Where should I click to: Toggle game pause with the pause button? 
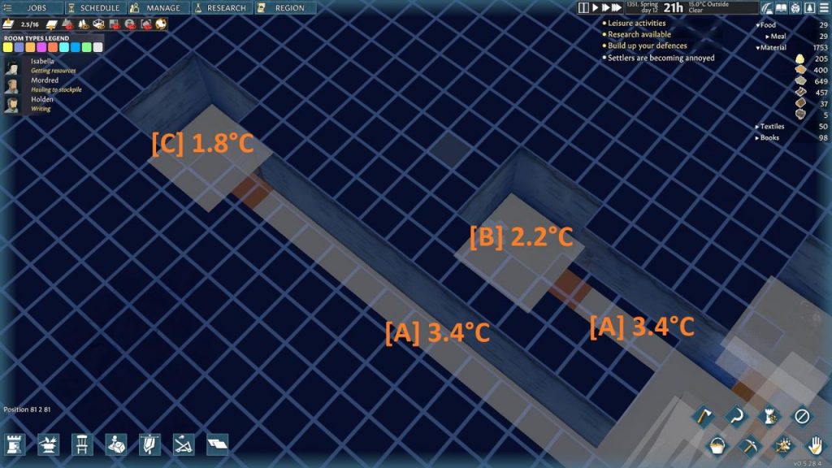coord(583,7)
